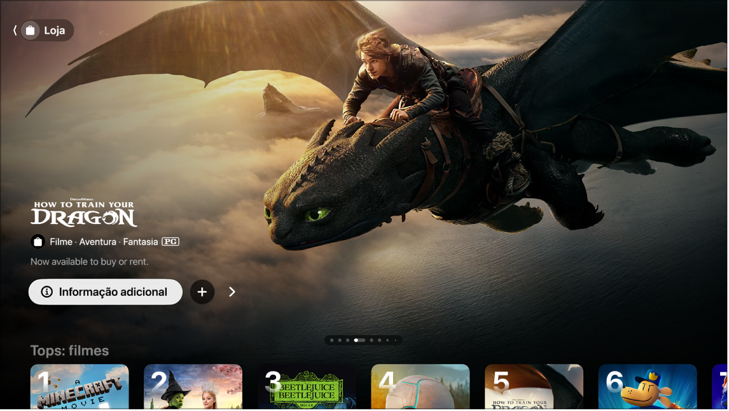The width and height of the screenshot is (729, 411).
Task: Click the "Filme · Aventura · Fantasia" genre text
Action: pyautogui.click(x=104, y=242)
